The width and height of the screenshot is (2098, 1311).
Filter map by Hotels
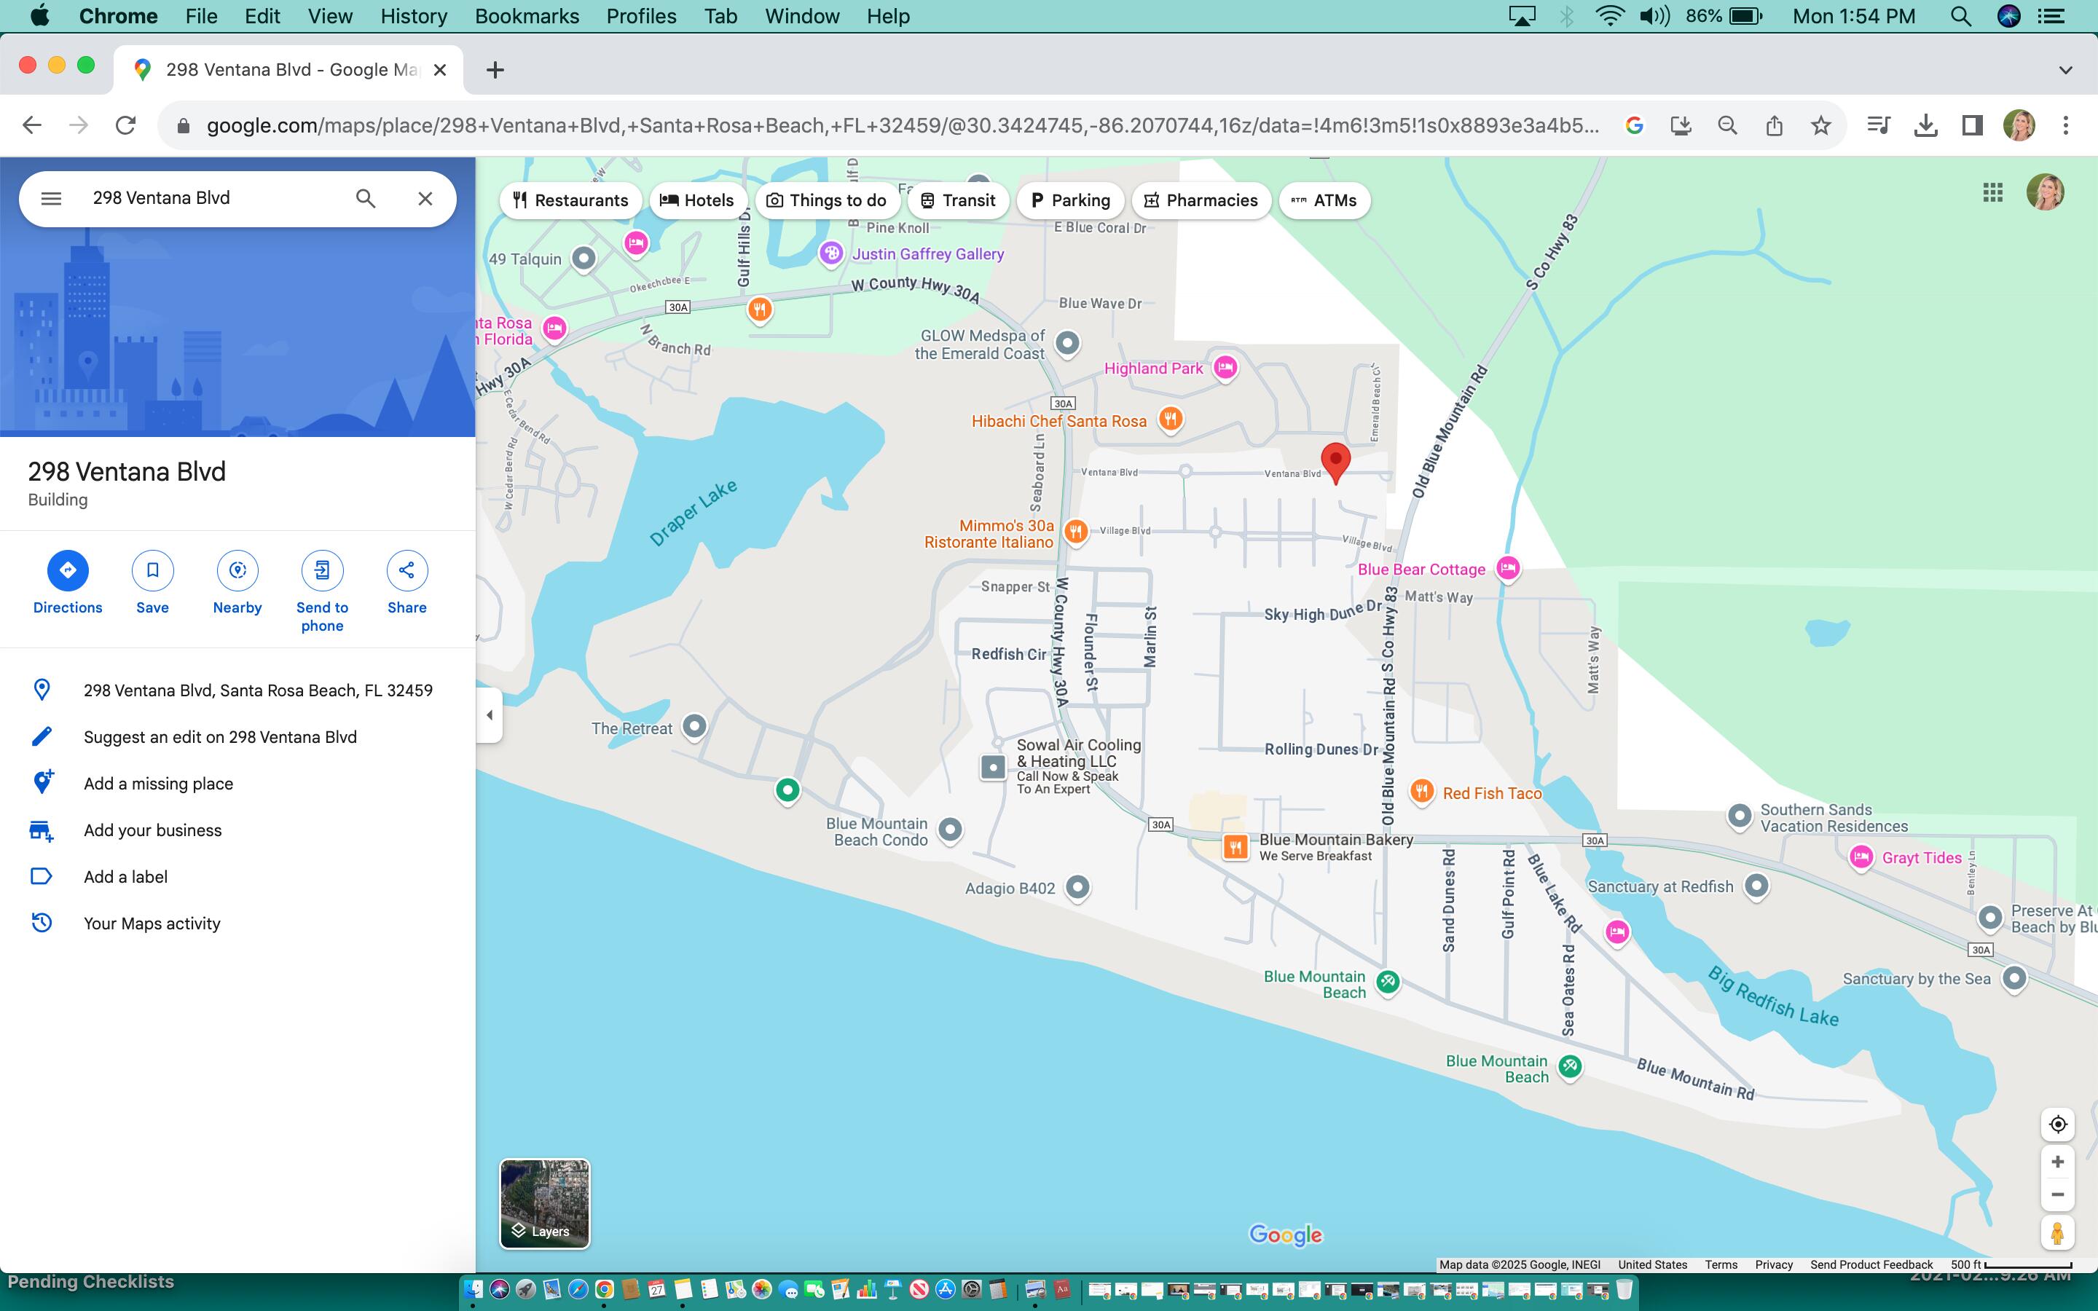click(x=697, y=200)
